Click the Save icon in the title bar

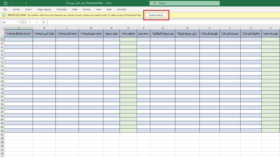(x=5, y=3)
